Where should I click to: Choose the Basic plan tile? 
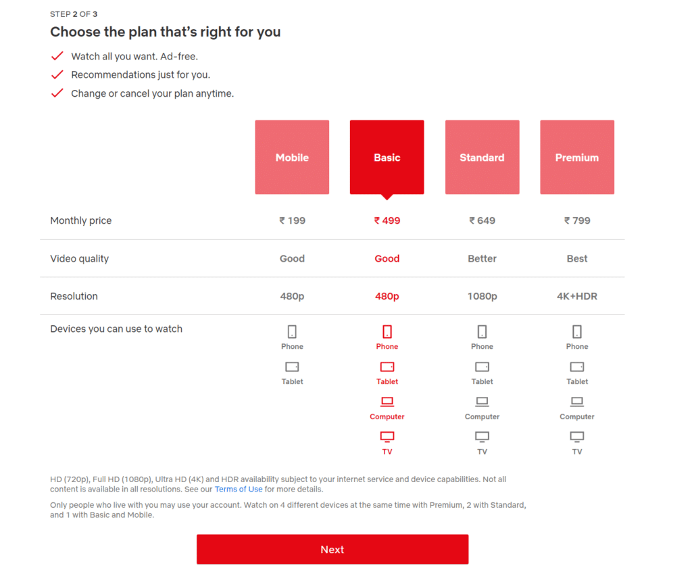point(387,158)
